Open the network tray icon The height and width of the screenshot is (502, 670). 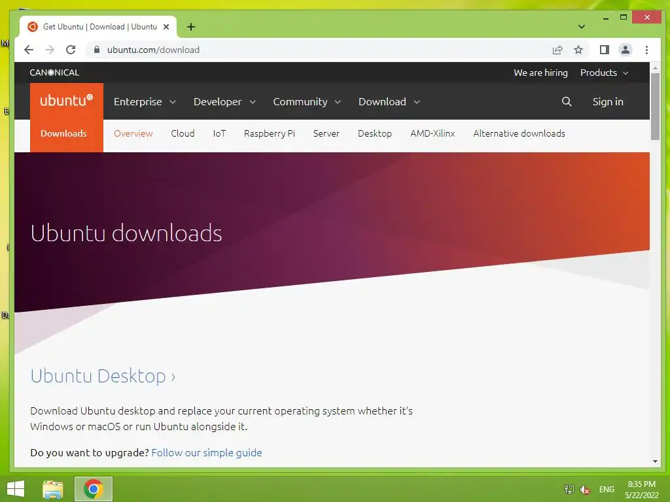point(569,489)
